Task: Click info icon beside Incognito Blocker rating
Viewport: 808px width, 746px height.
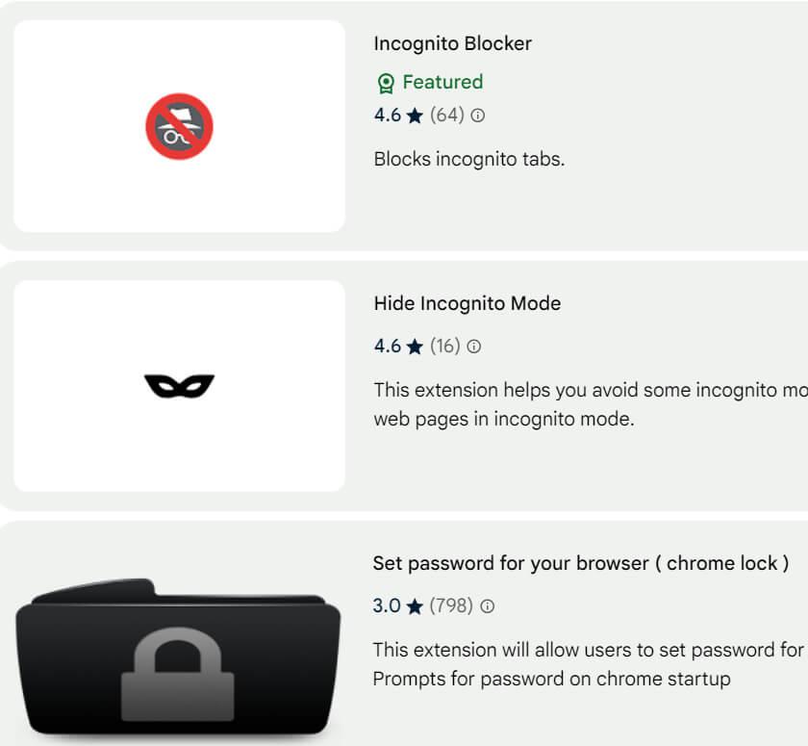Action: 478,116
